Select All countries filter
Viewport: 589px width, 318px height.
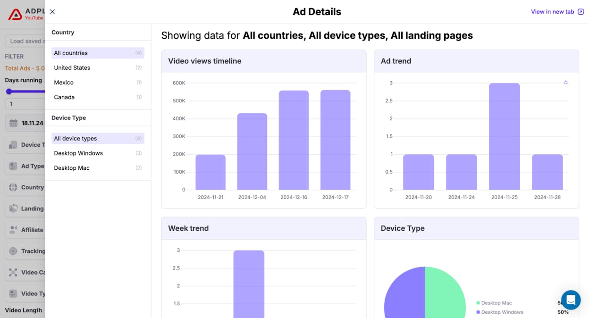click(x=98, y=53)
